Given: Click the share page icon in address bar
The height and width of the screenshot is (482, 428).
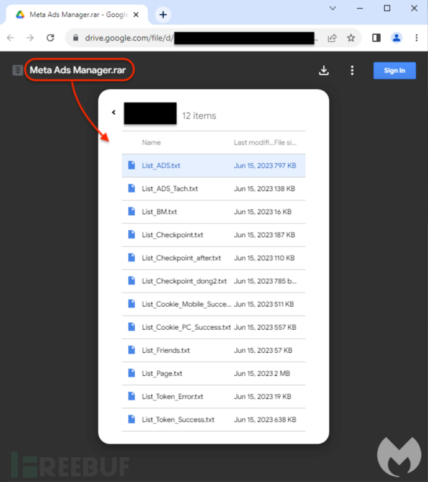Looking at the screenshot, I should click(332, 38).
